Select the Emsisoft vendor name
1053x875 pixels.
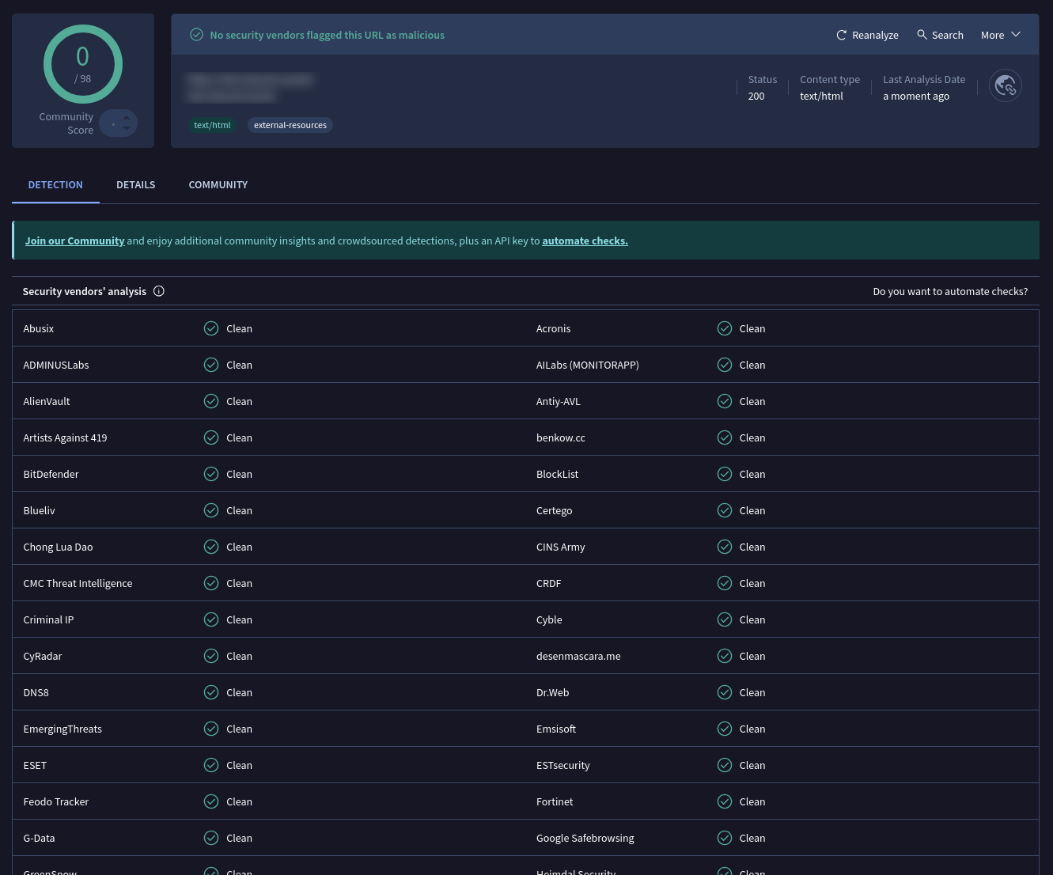click(x=556, y=729)
